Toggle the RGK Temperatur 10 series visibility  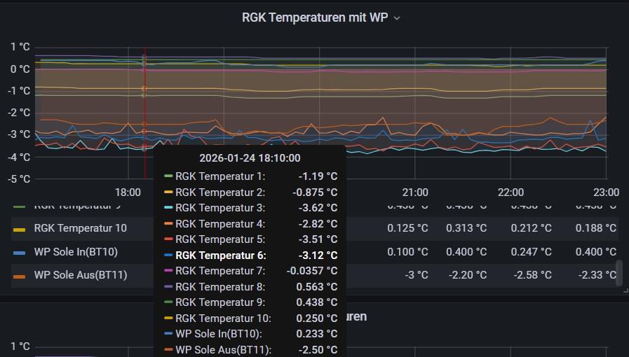pos(80,228)
